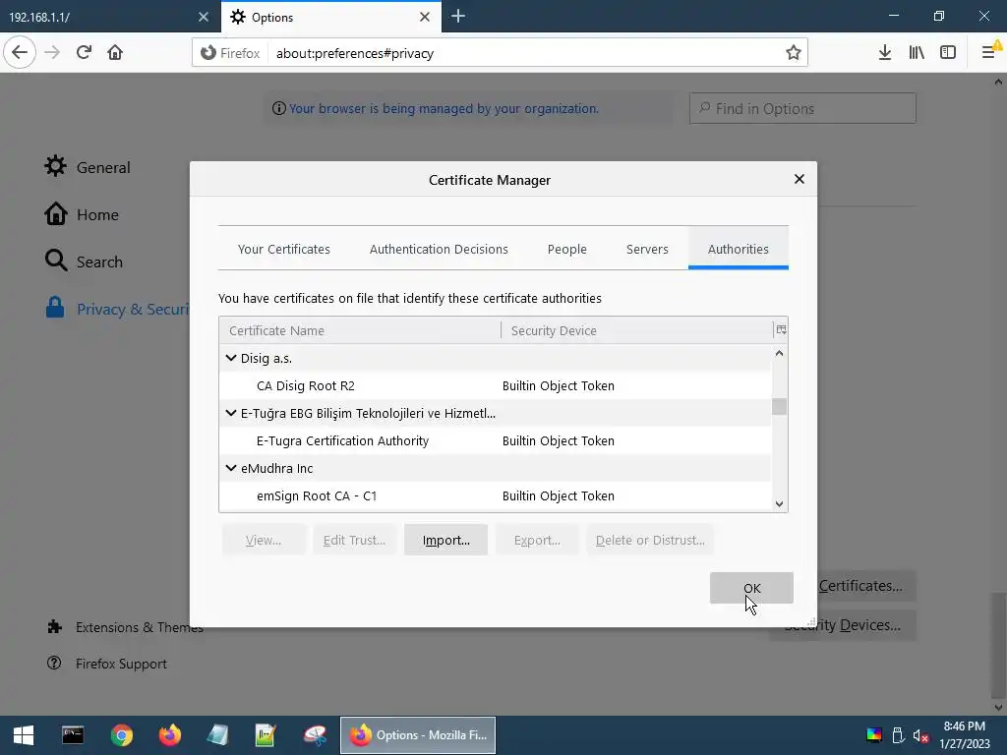Open the Windows Start menu
Screen dimensions: 1007x755
24,735
